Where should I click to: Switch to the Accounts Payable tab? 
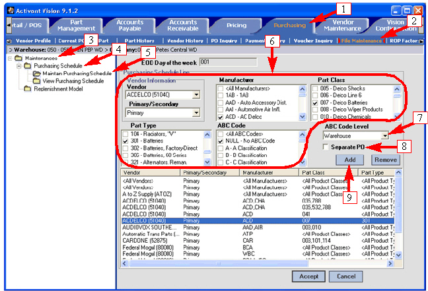click(130, 25)
